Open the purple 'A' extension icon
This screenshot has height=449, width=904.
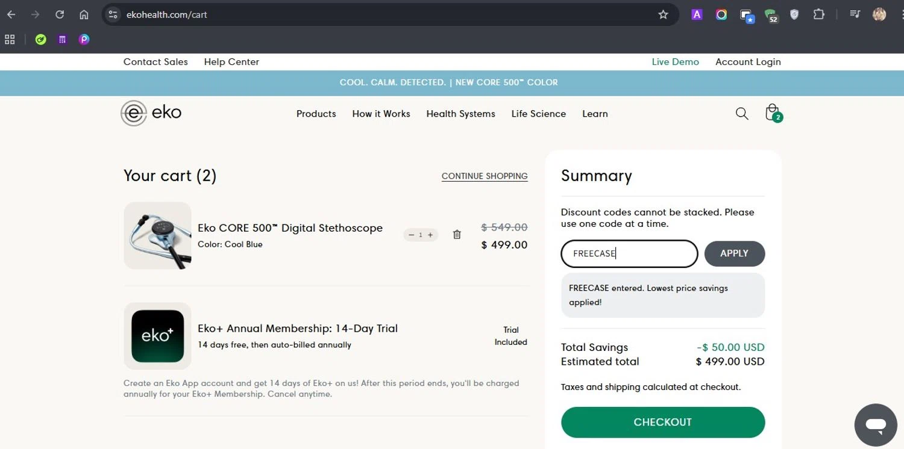pyautogui.click(x=697, y=14)
